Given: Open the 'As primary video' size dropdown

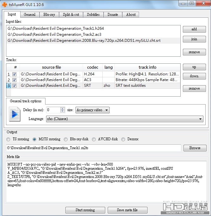Looking at the screenshot, I should coord(93,110).
